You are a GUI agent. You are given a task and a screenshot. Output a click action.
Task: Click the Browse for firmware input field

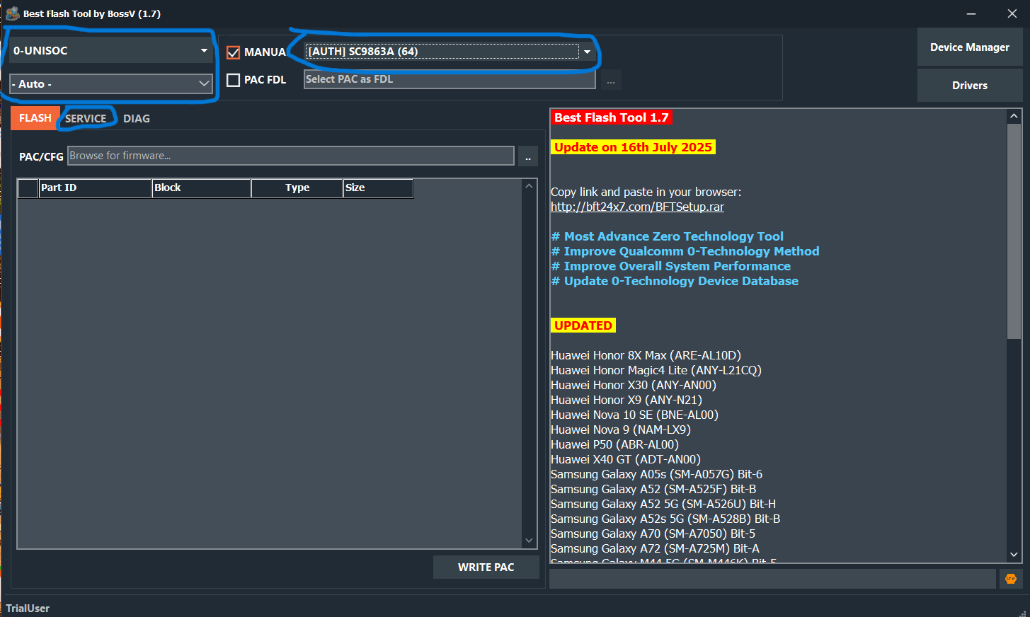click(290, 156)
